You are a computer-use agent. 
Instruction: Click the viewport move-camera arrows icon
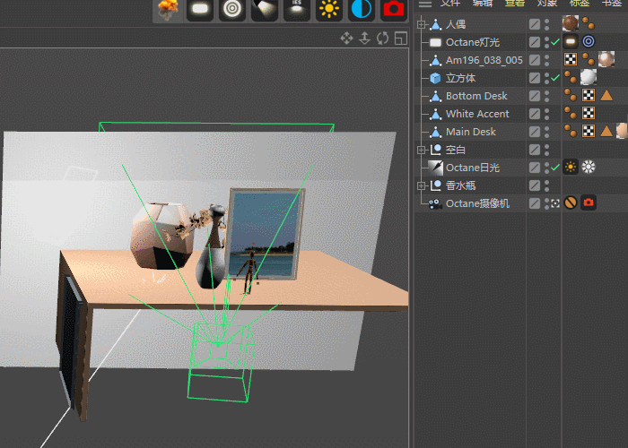click(x=347, y=39)
